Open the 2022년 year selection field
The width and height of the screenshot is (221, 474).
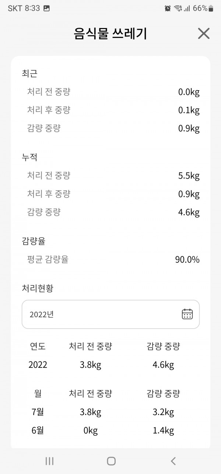point(110,314)
